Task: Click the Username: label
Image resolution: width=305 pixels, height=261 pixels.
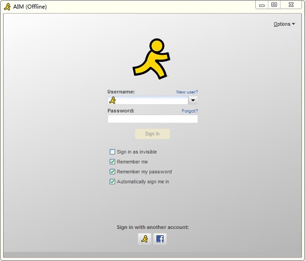Action: (121, 92)
